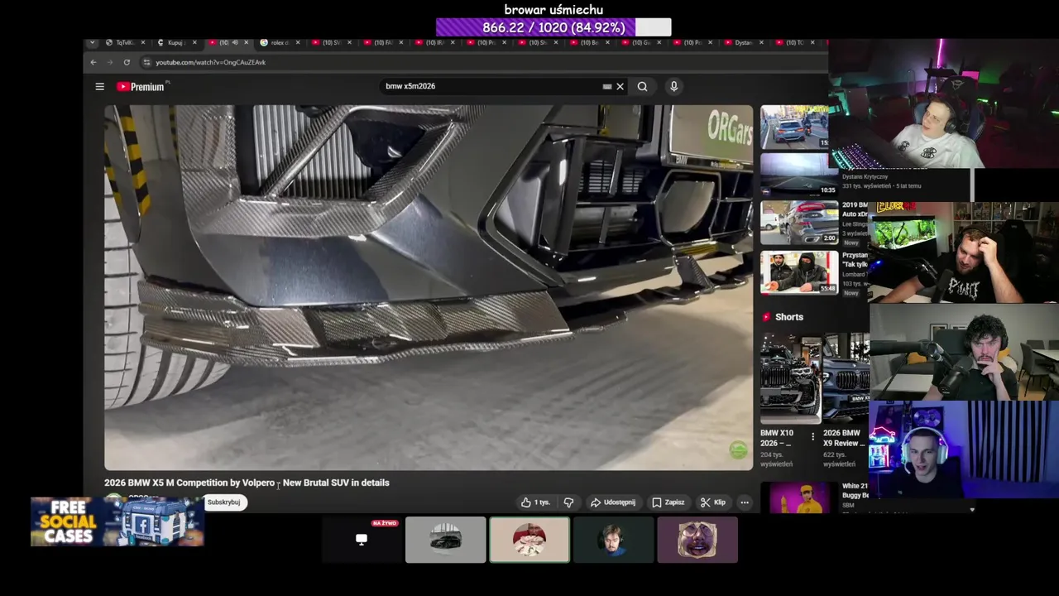Close the 'TqTvIK' browser tab
Viewport: 1059px width, 596px height.
point(142,42)
